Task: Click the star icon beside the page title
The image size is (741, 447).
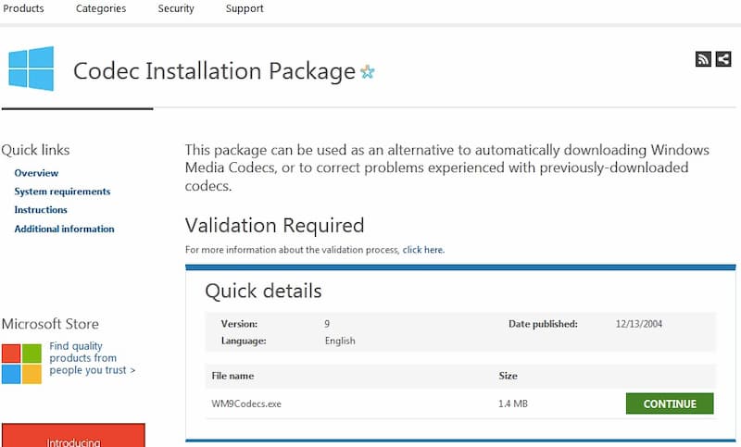Action: point(368,72)
